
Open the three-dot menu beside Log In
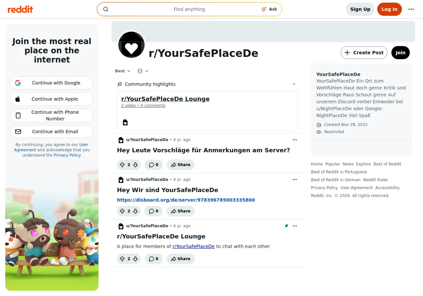click(411, 9)
